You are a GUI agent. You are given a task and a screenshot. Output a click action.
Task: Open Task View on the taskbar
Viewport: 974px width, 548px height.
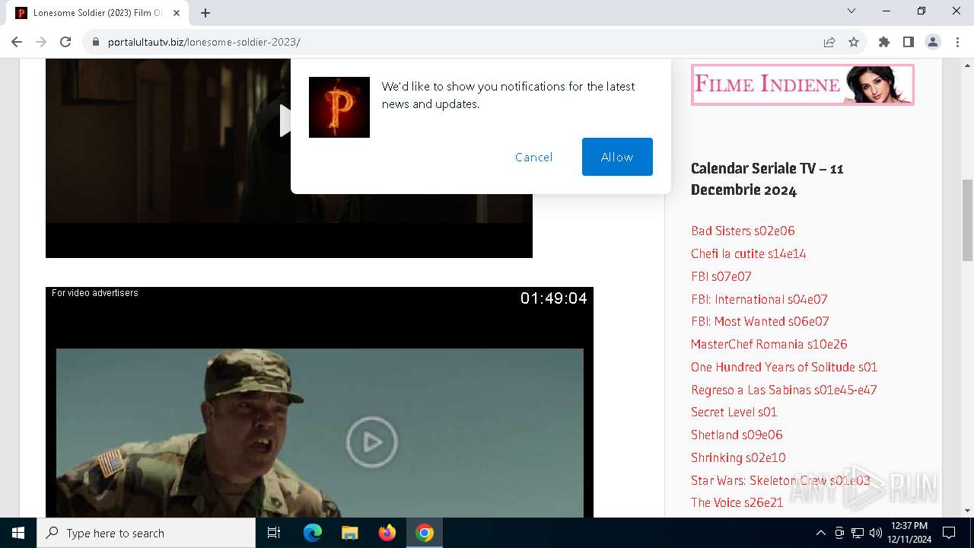coord(274,533)
